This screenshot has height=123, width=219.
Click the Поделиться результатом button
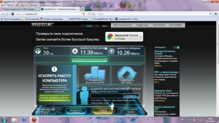[90, 59]
